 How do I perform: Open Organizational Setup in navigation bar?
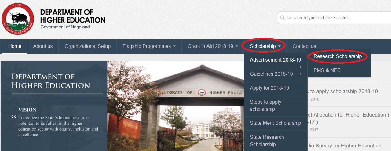click(88, 46)
